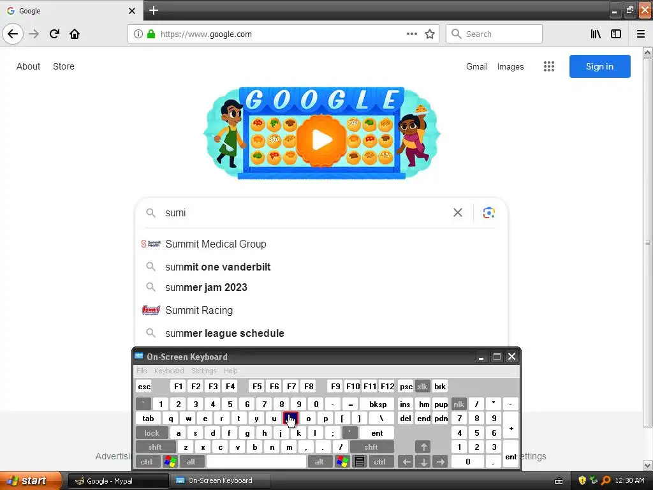Viewport: 653px width, 490px height.
Task: Click the left arrow key
Action: tap(406, 462)
